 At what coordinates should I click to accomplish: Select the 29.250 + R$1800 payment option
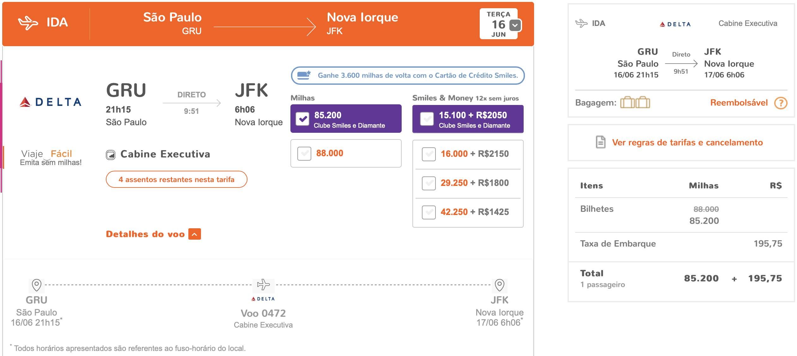point(429,183)
